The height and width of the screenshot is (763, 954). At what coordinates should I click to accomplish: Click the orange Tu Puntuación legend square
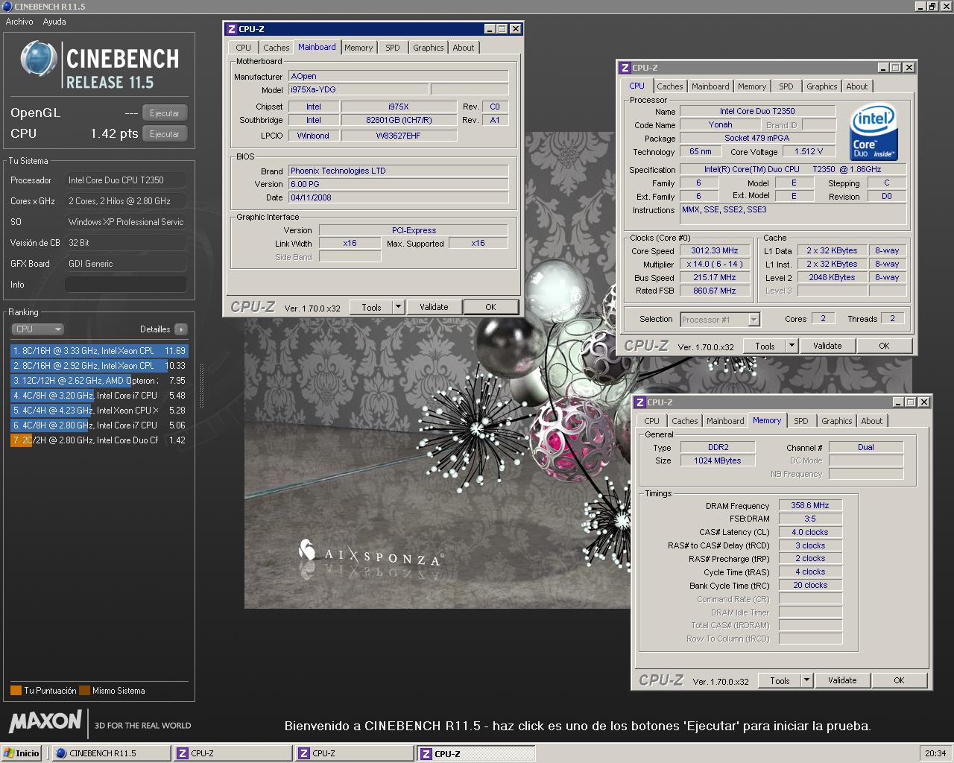[x=16, y=691]
